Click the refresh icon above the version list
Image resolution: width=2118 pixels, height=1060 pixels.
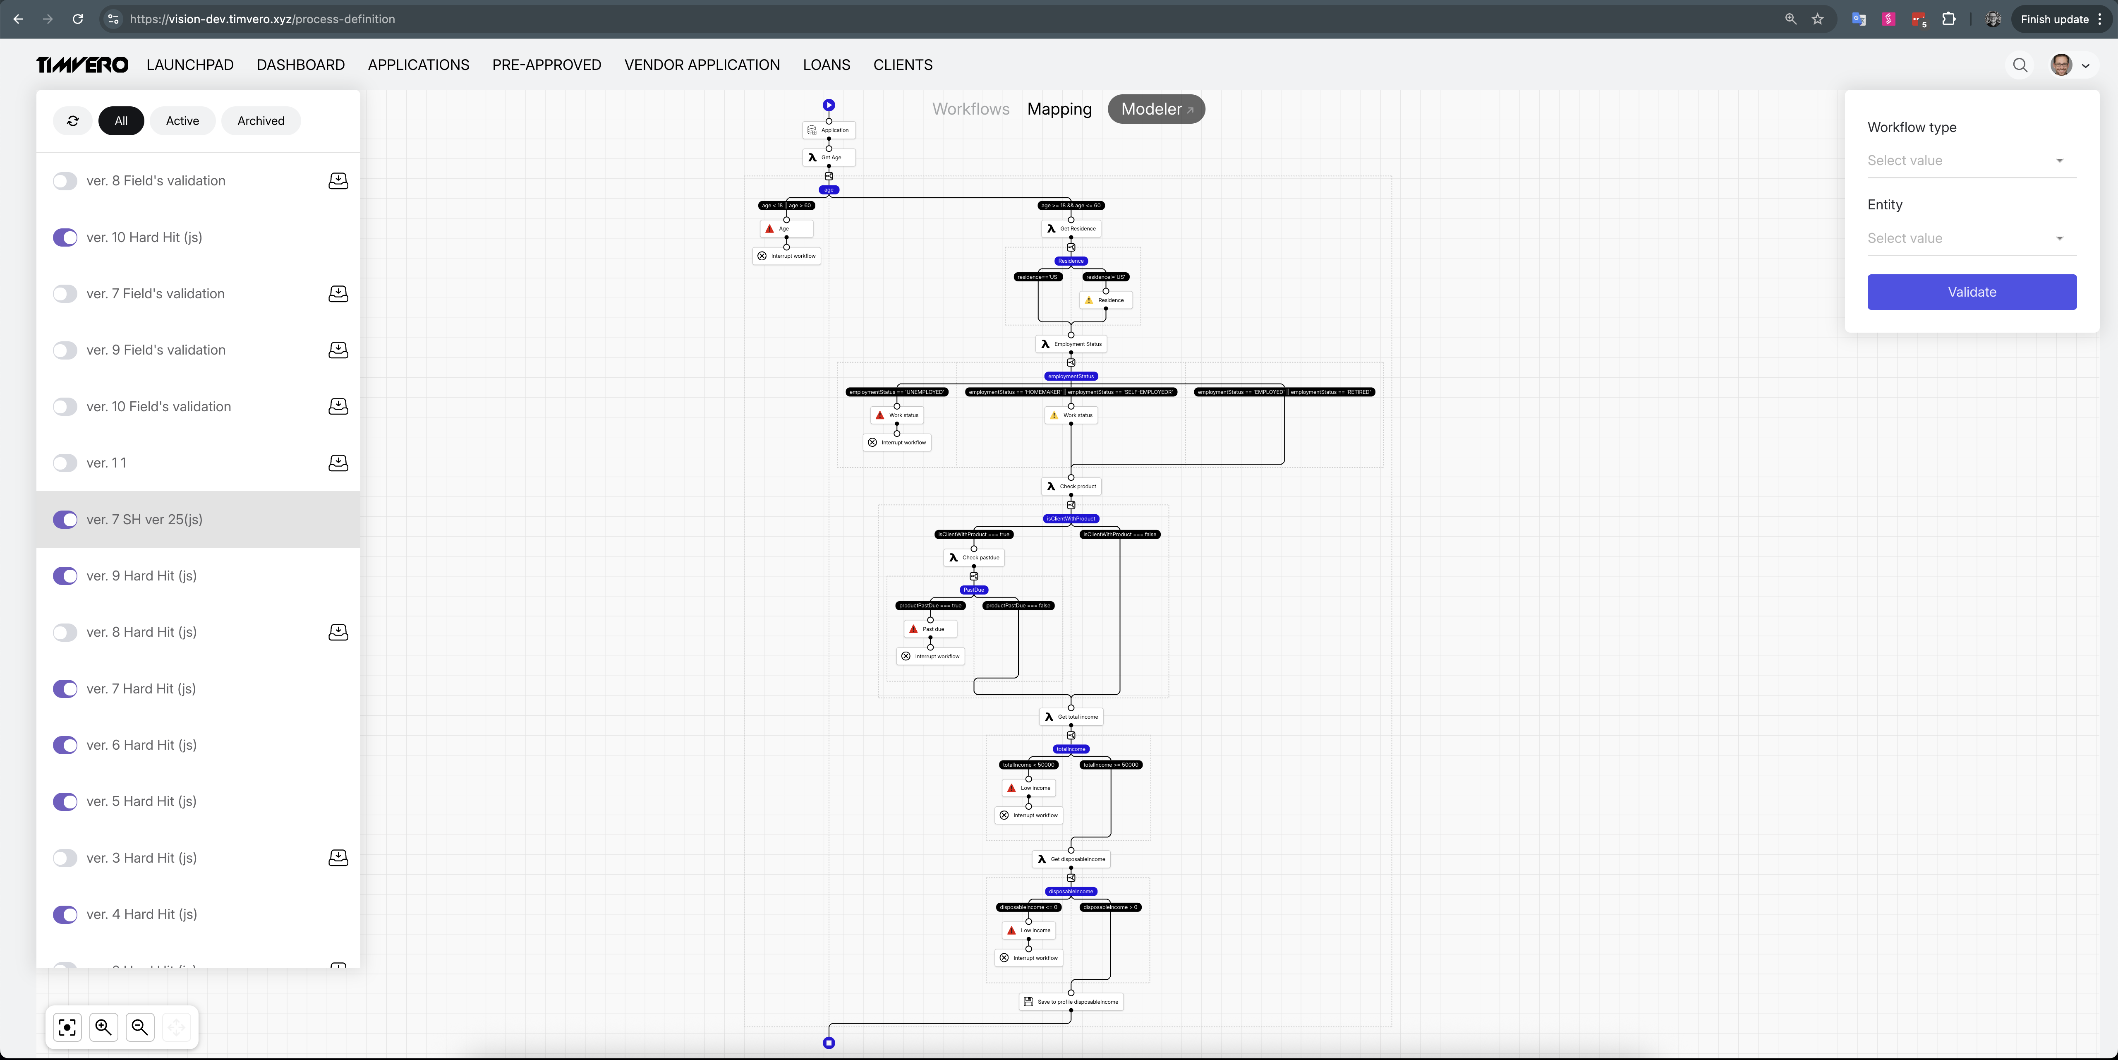(72, 121)
